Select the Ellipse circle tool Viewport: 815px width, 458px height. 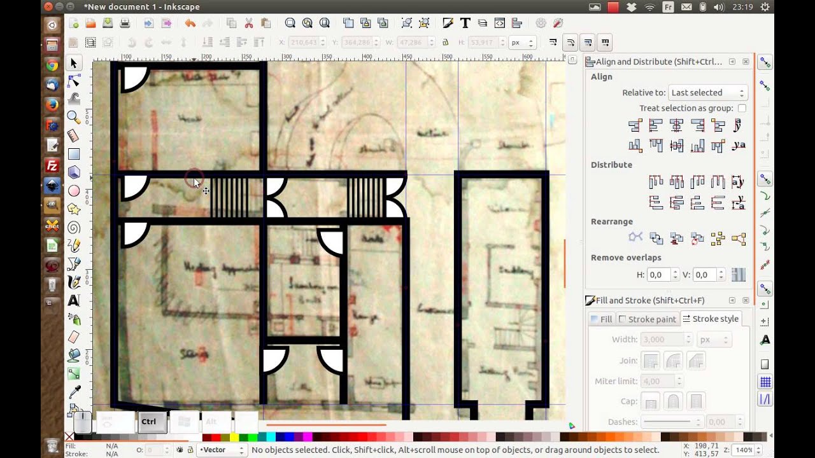(x=74, y=191)
